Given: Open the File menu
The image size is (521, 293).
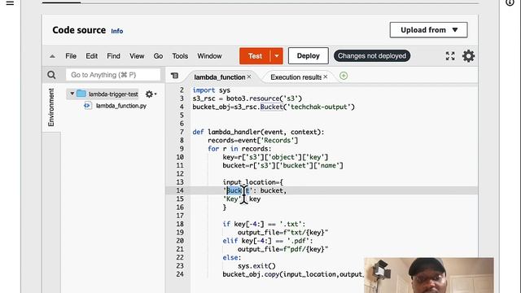Looking at the screenshot, I should [x=71, y=56].
